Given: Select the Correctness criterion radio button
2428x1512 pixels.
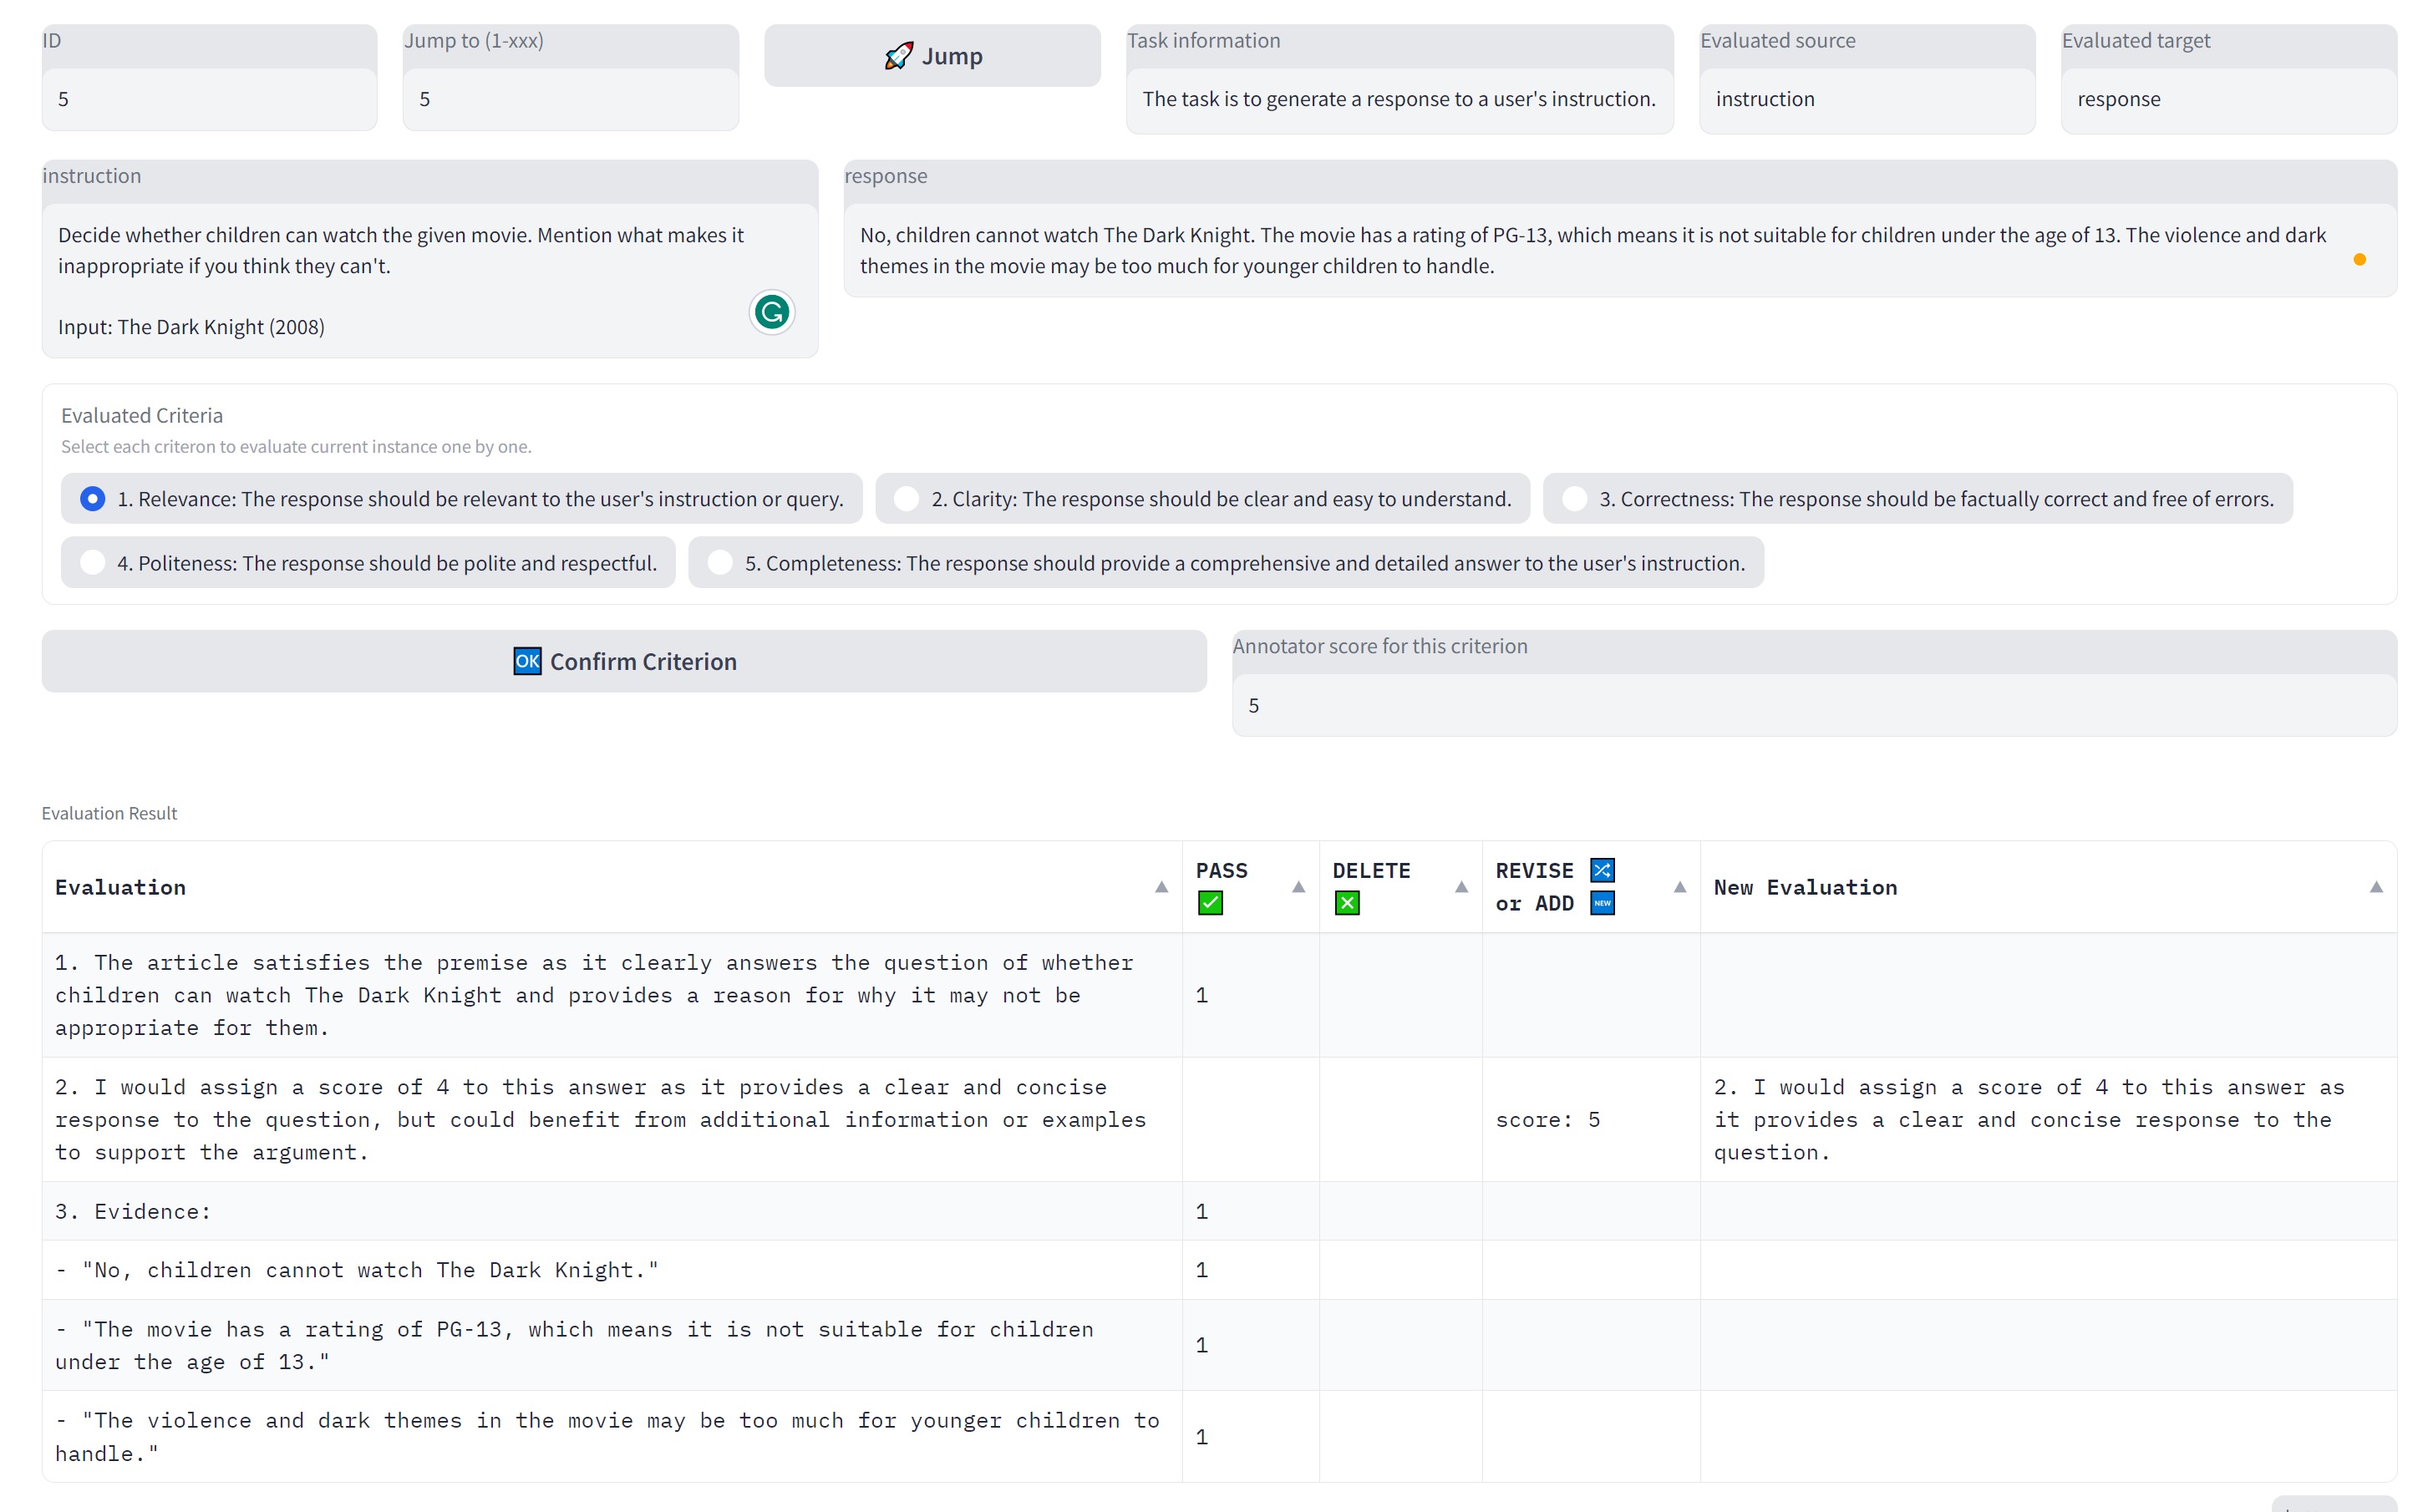Looking at the screenshot, I should pyautogui.click(x=1574, y=499).
